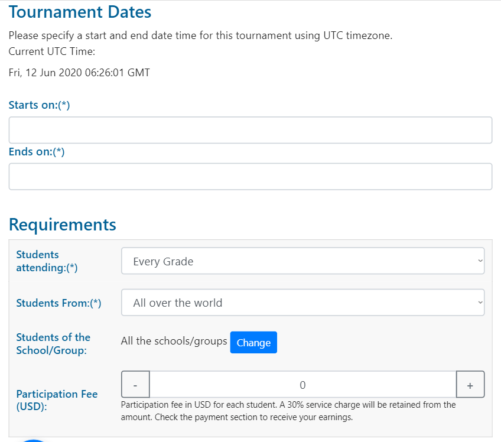Click the "Students attending:(*)" label
Screen dimensions: 501x442
[47, 261]
